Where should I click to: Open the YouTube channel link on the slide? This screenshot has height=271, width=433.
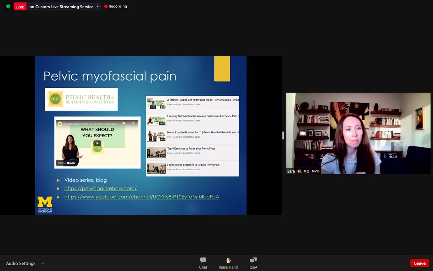coord(142,197)
